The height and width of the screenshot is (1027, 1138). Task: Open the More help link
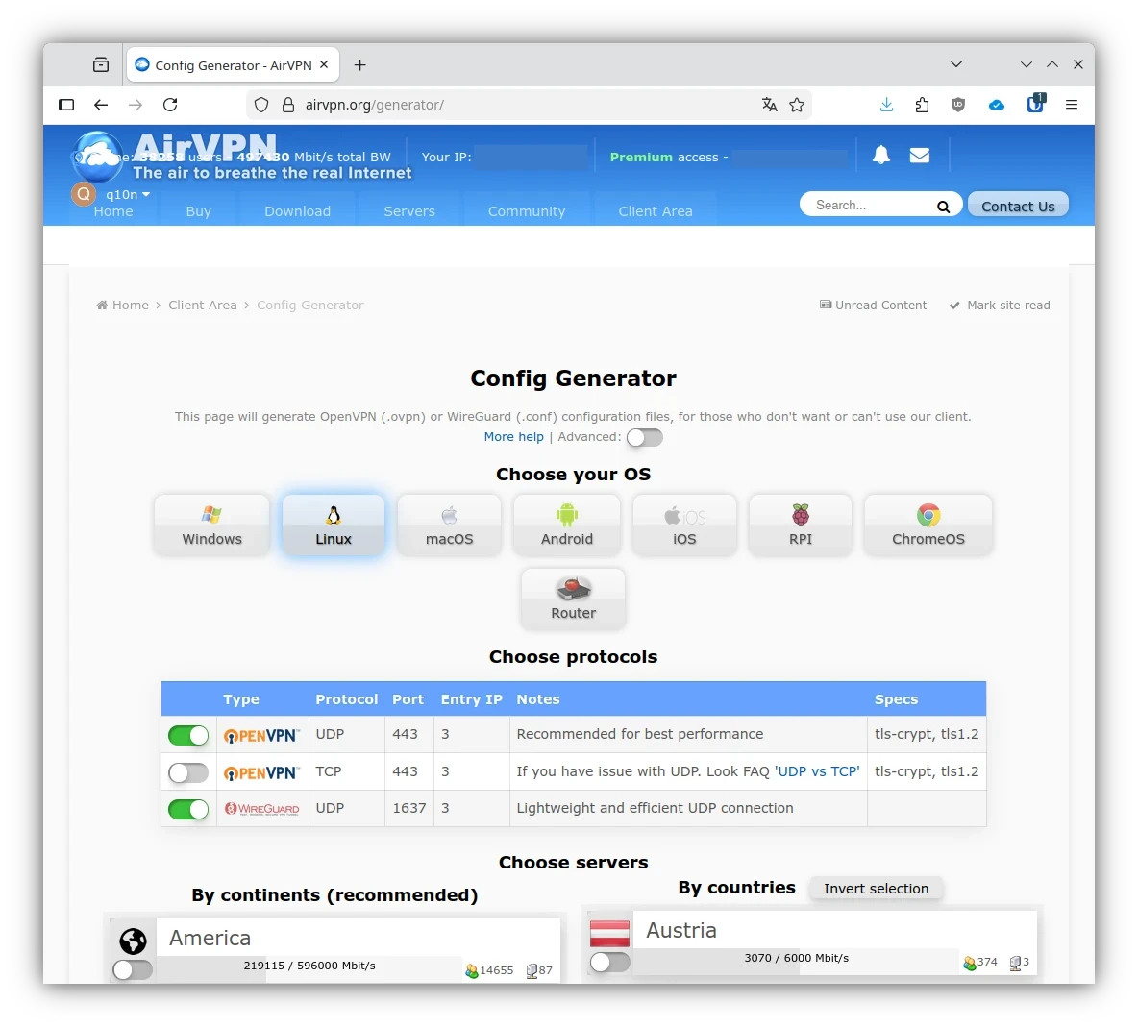click(513, 437)
